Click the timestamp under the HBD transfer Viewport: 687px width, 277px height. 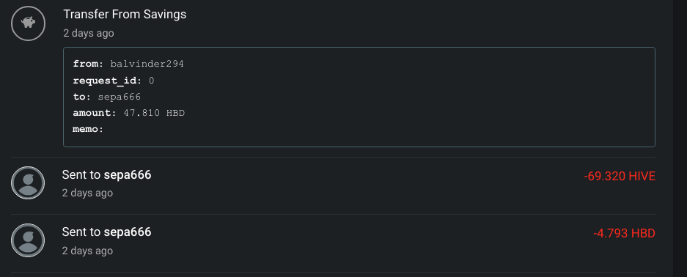tap(88, 251)
